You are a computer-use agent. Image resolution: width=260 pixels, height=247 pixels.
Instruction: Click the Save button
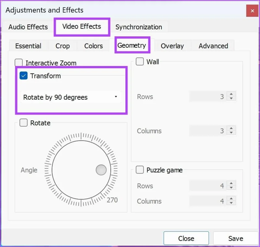(236, 238)
